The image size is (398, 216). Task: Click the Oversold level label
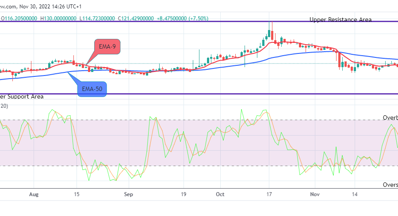[x=390, y=185]
